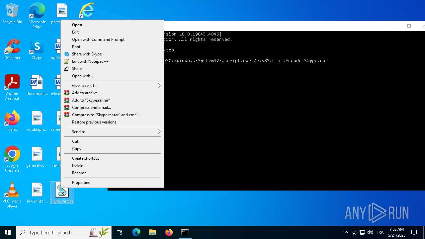This screenshot has height=239, width=425.
Task: Select the Google Chrome desktop shortcut
Action: 12,159
